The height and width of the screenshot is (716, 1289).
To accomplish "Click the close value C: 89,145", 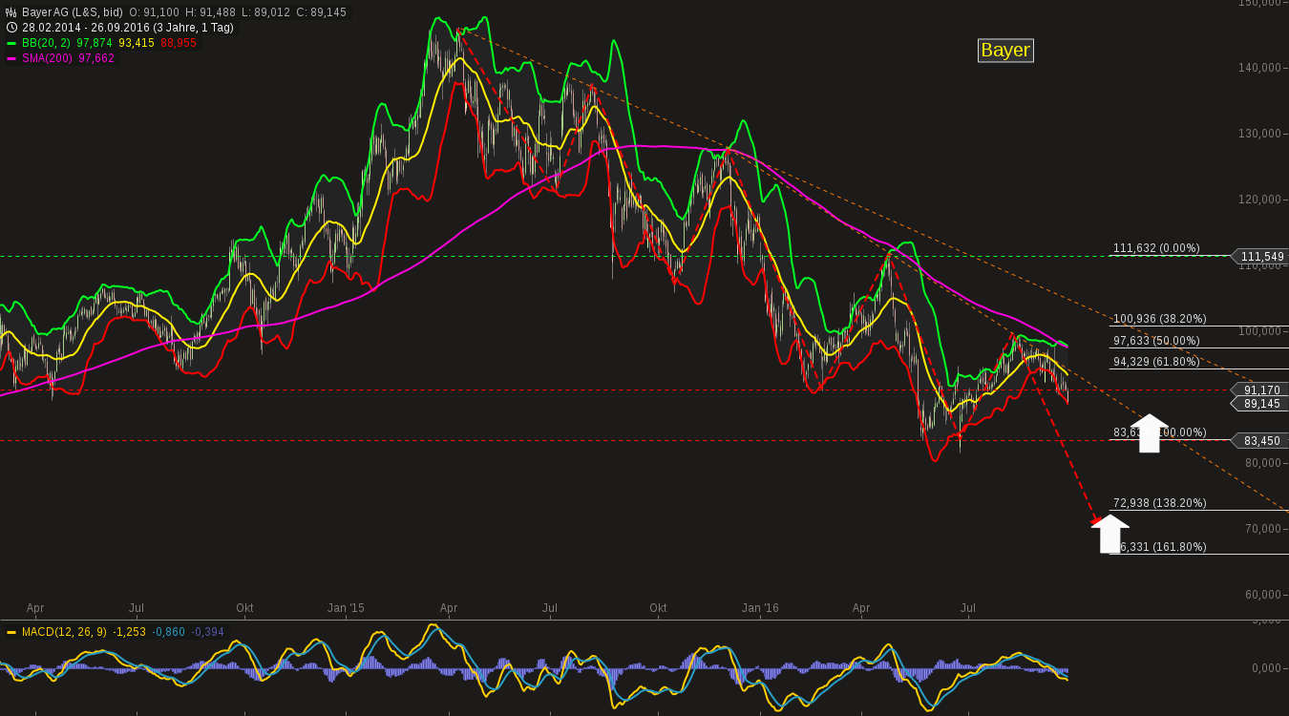I will tap(321, 12).
